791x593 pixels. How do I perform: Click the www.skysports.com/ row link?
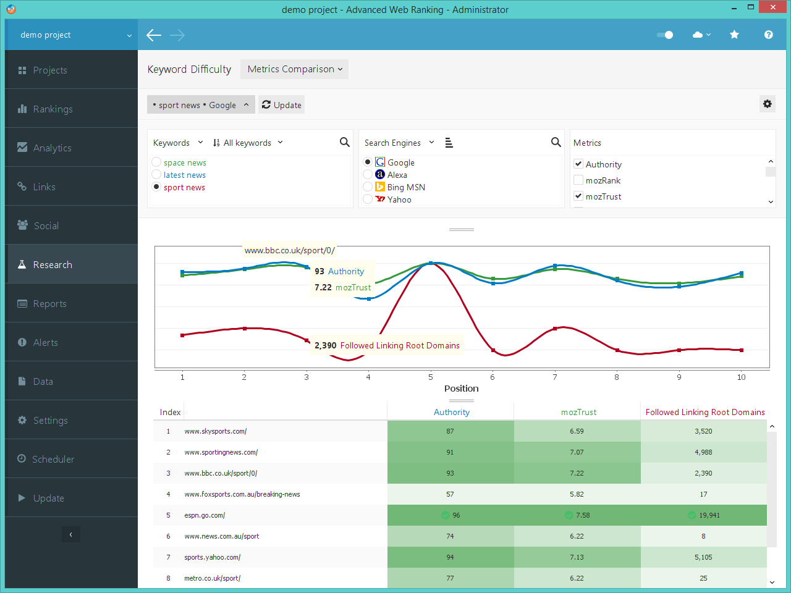215,431
